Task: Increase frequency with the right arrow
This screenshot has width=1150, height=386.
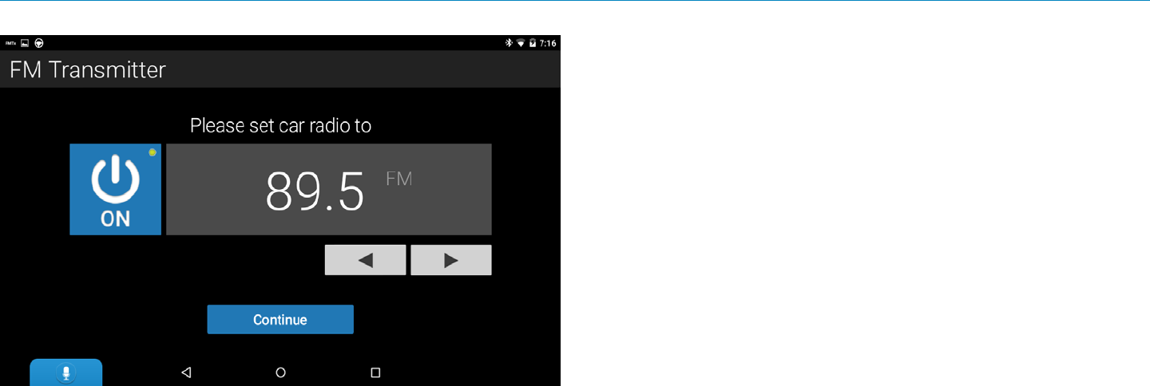Action: click(451, 260)
